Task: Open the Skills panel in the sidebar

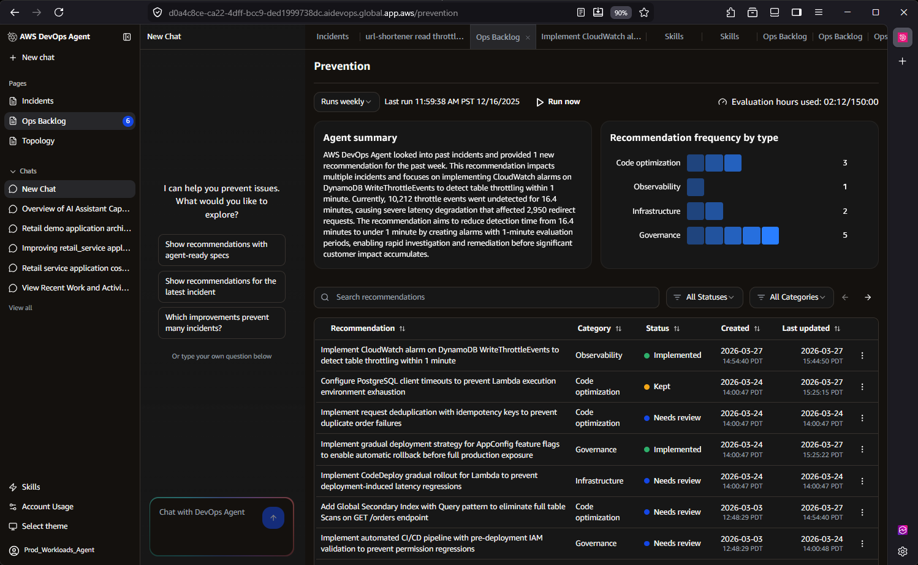Action: tap(31, 487)
